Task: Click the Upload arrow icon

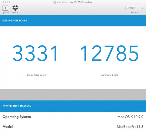Action: 5,8
